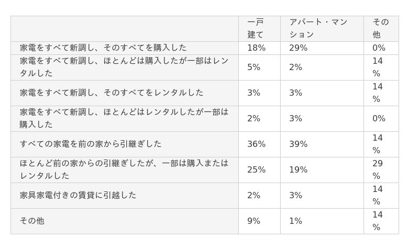Click the 18% cell under 一戸建て
This screenshot has width=419, height=250.
(259, 48)
